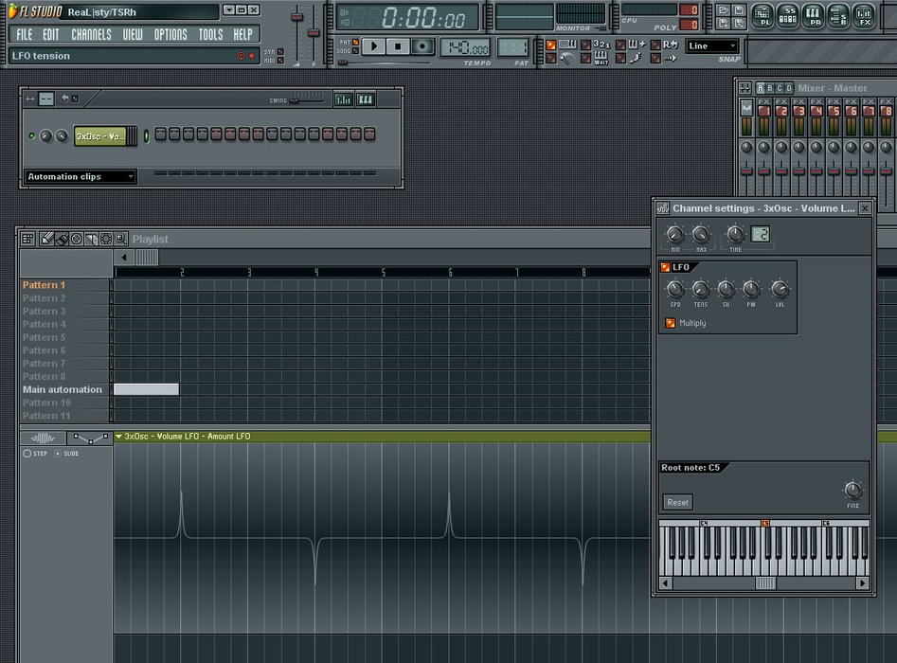Viewport: 897px width, 663px height.
Task: Click the Play button in transport
Action: (374, 46)
